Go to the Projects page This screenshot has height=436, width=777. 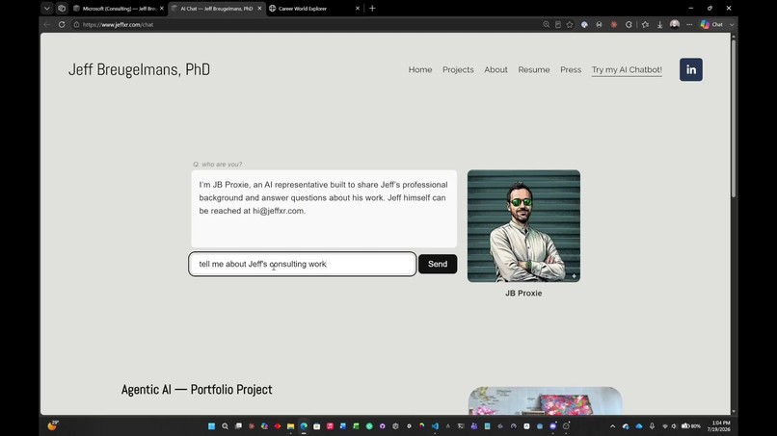pos(458,70)
